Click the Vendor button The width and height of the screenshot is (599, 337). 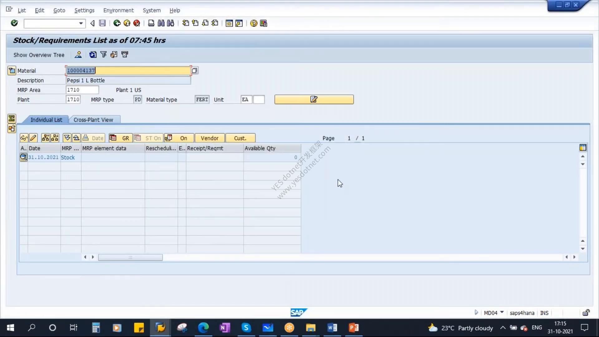pyautogui.click(x=210, y=138)
